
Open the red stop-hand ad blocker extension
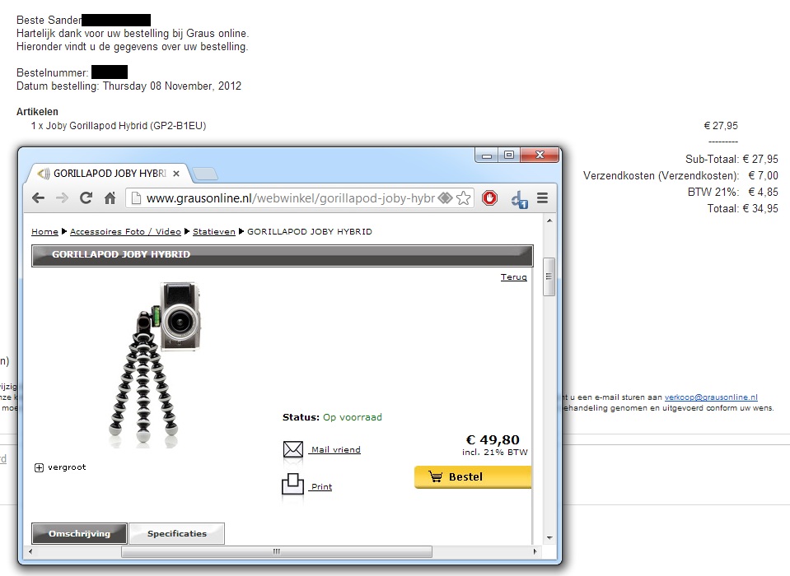(x=489, y=198)
